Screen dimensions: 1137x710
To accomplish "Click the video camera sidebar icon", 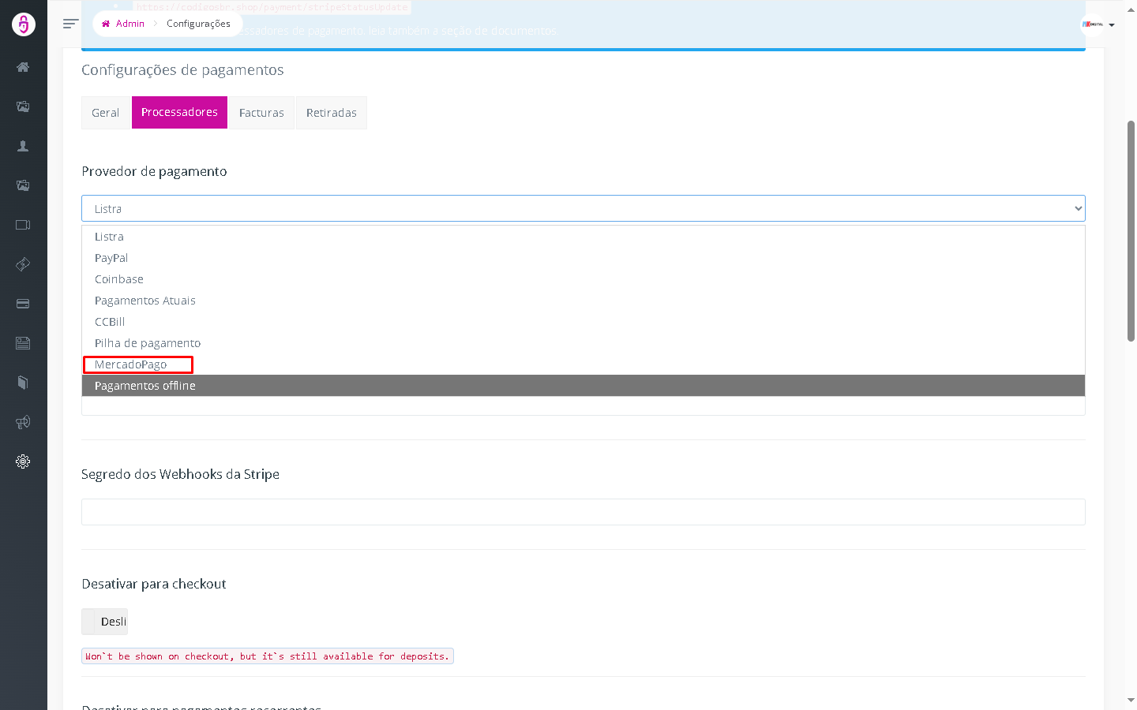I will click(23, 225).
